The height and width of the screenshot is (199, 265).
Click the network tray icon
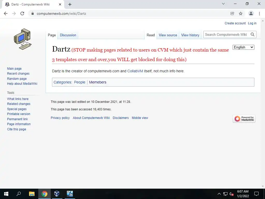coord(225,194)
